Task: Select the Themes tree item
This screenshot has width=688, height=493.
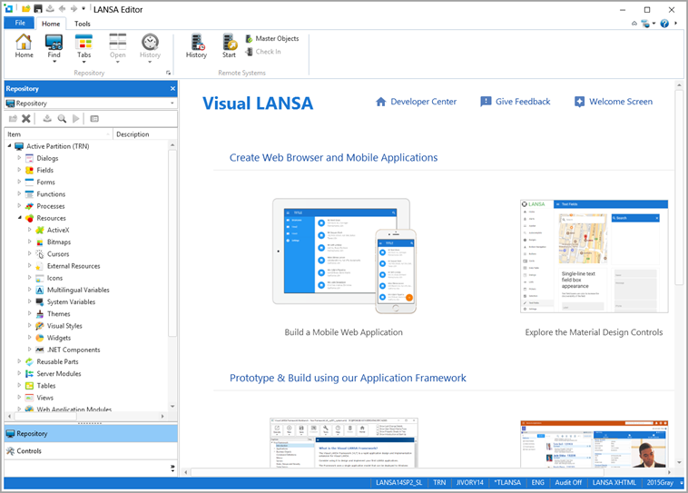Action: coord(58,314)
